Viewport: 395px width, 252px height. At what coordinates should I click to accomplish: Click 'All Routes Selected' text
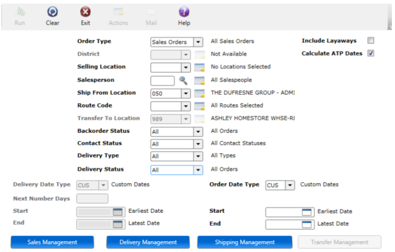(x=237, y=105)
